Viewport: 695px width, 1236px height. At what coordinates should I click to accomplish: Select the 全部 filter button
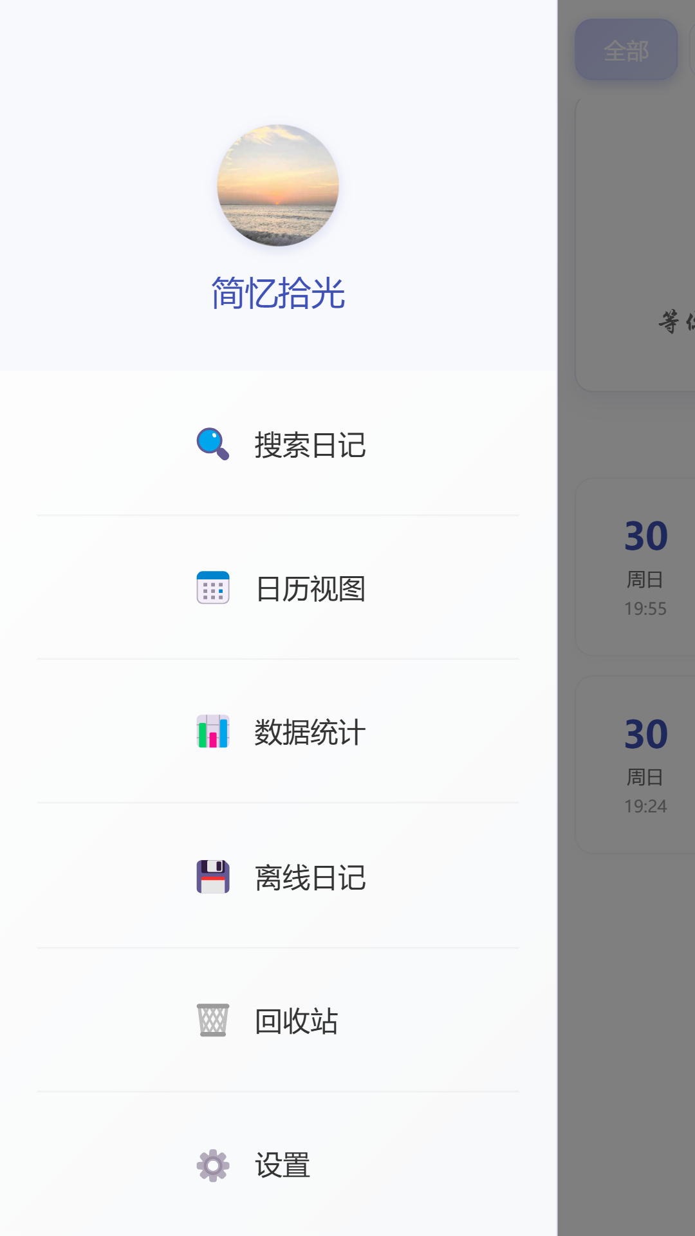(625, 50)
